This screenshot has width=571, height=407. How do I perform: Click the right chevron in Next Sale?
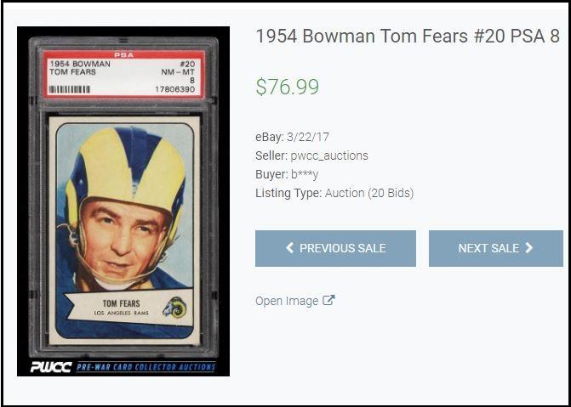pos(528,248)
